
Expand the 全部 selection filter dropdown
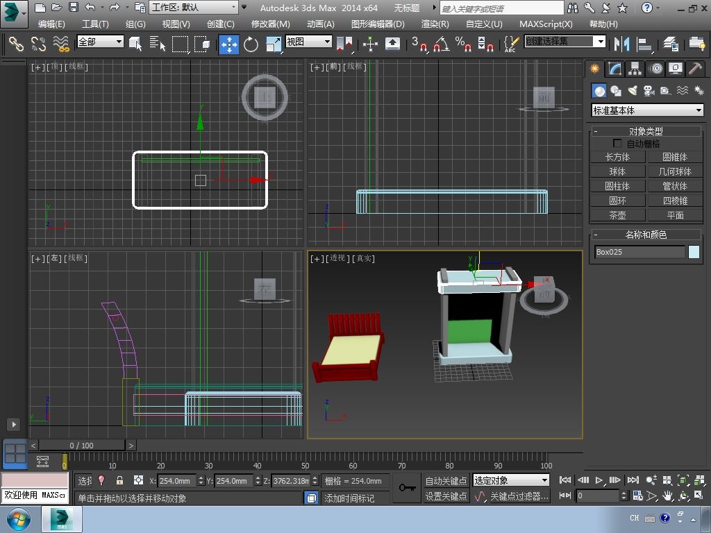click(100, 42)
